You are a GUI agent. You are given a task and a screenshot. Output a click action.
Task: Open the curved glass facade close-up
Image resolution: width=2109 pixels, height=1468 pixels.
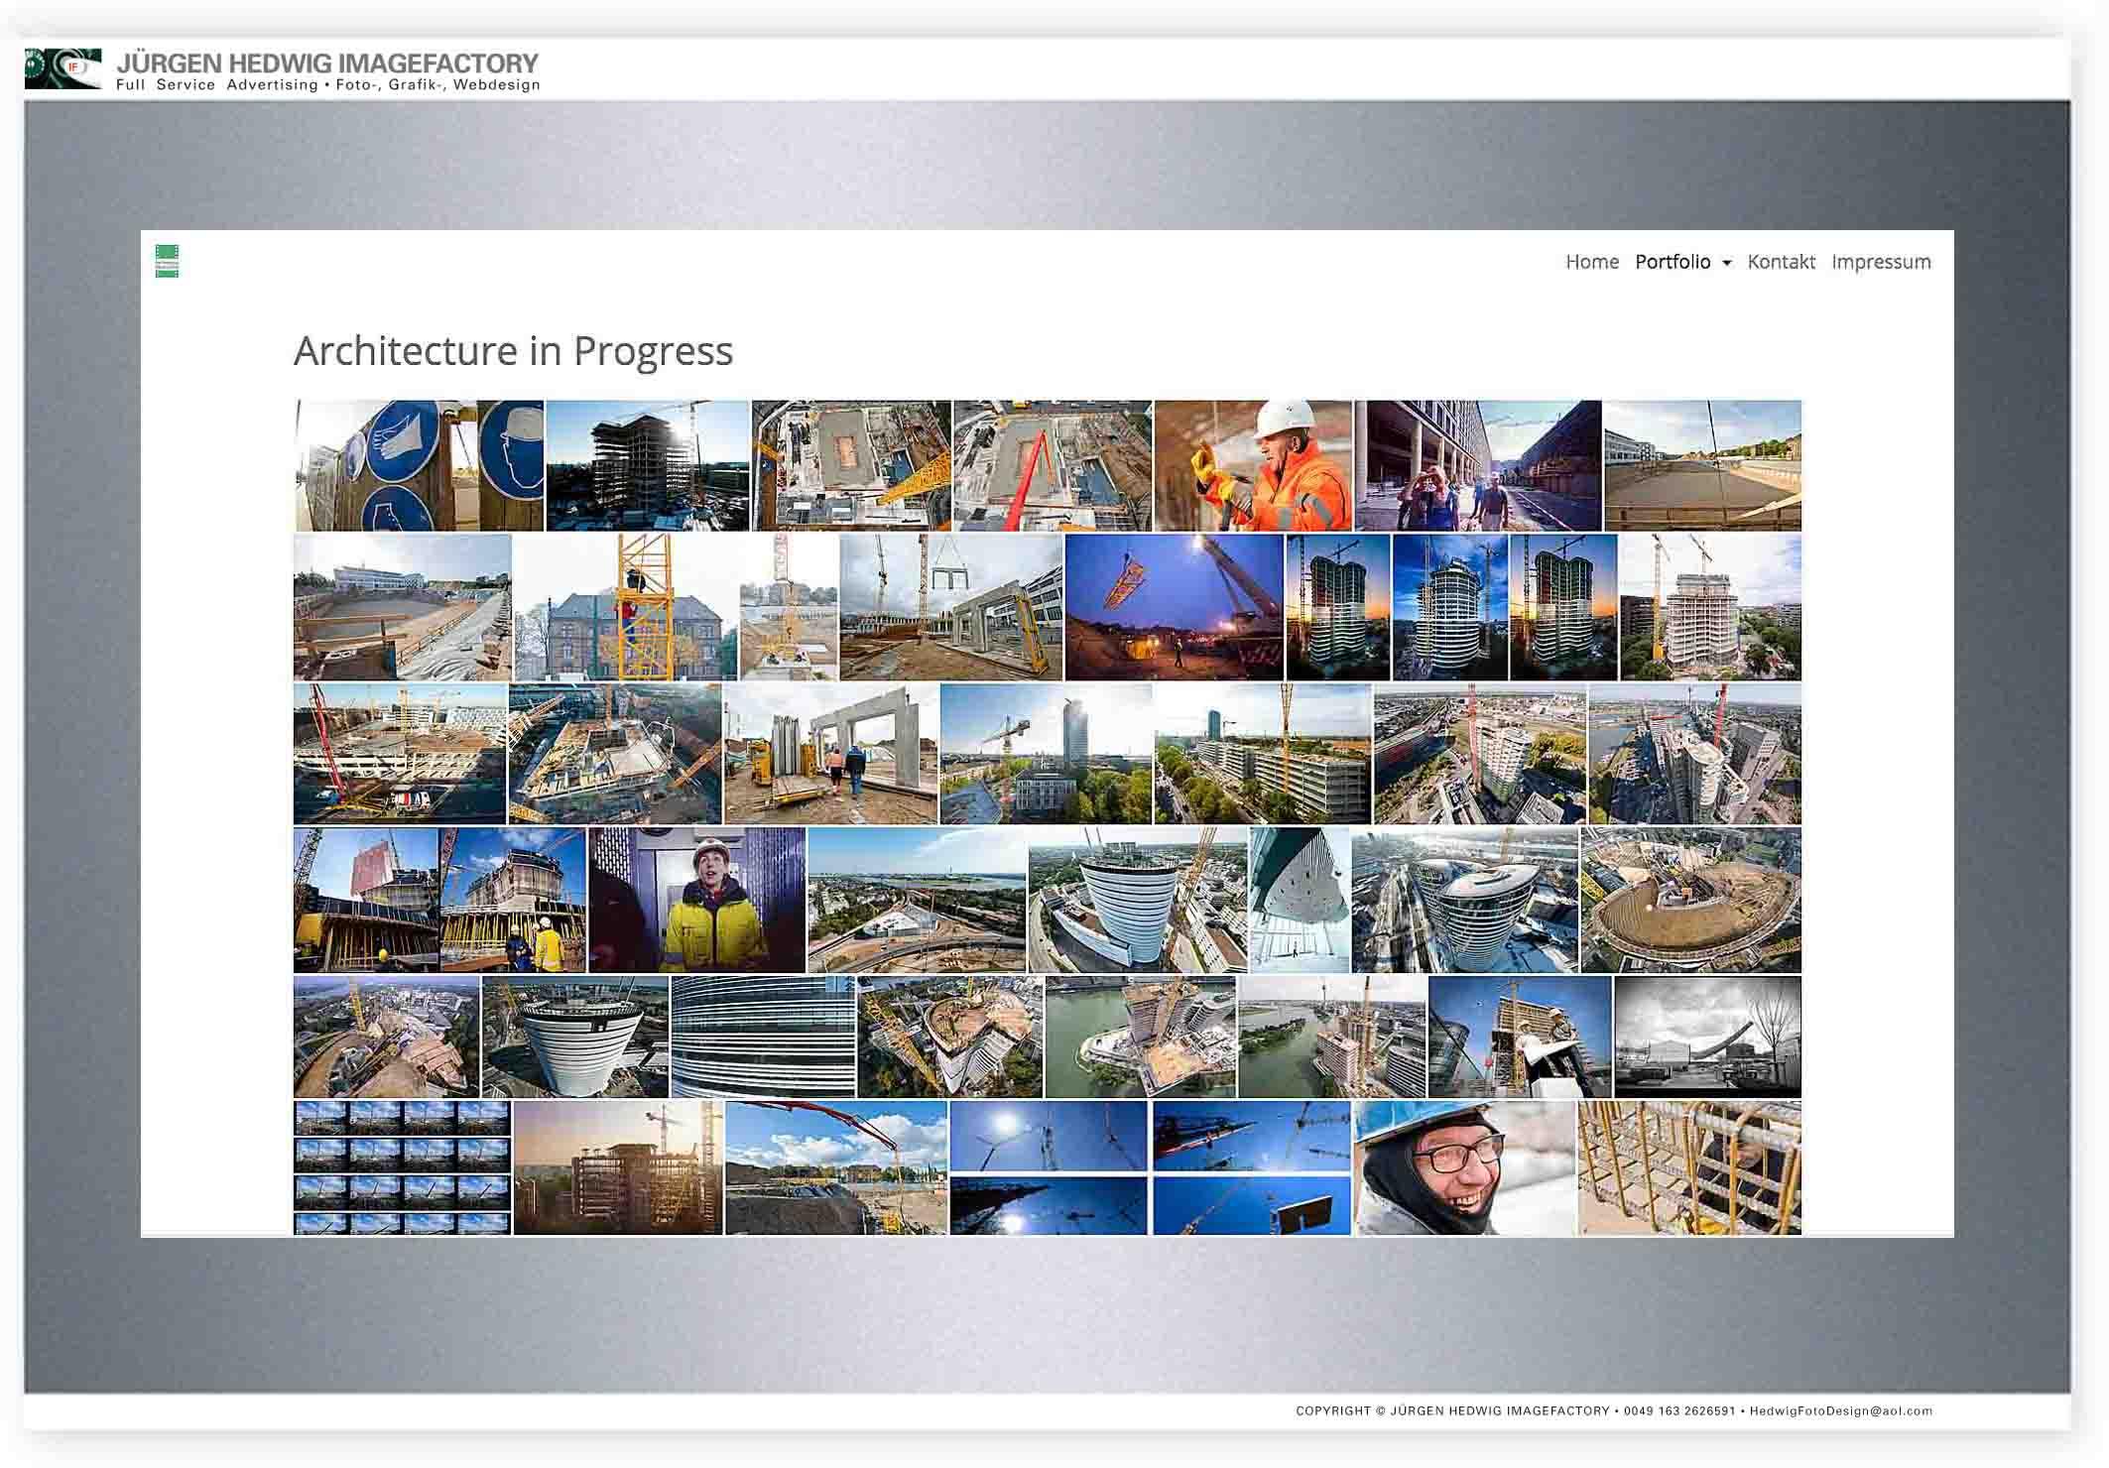pyautogui.click(x=762, y=1037)
